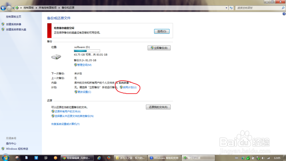
Task: Open the orange media player taskbar icon
Action: point(55,158)
